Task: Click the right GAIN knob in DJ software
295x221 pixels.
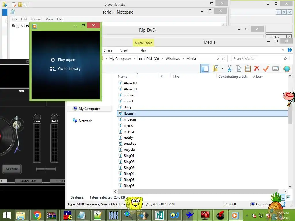Action: (54, 117)
